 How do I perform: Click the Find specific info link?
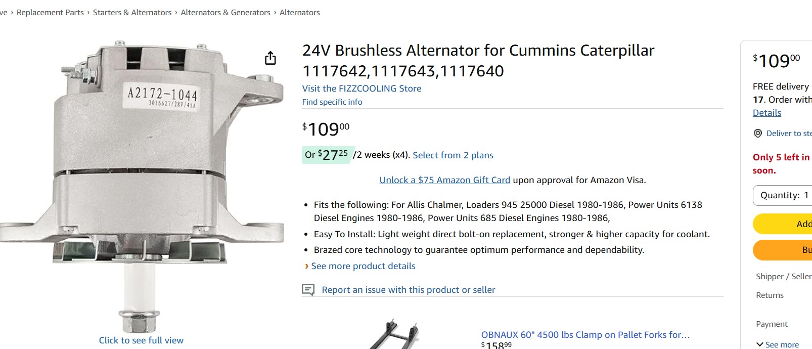tap(332, 102)
